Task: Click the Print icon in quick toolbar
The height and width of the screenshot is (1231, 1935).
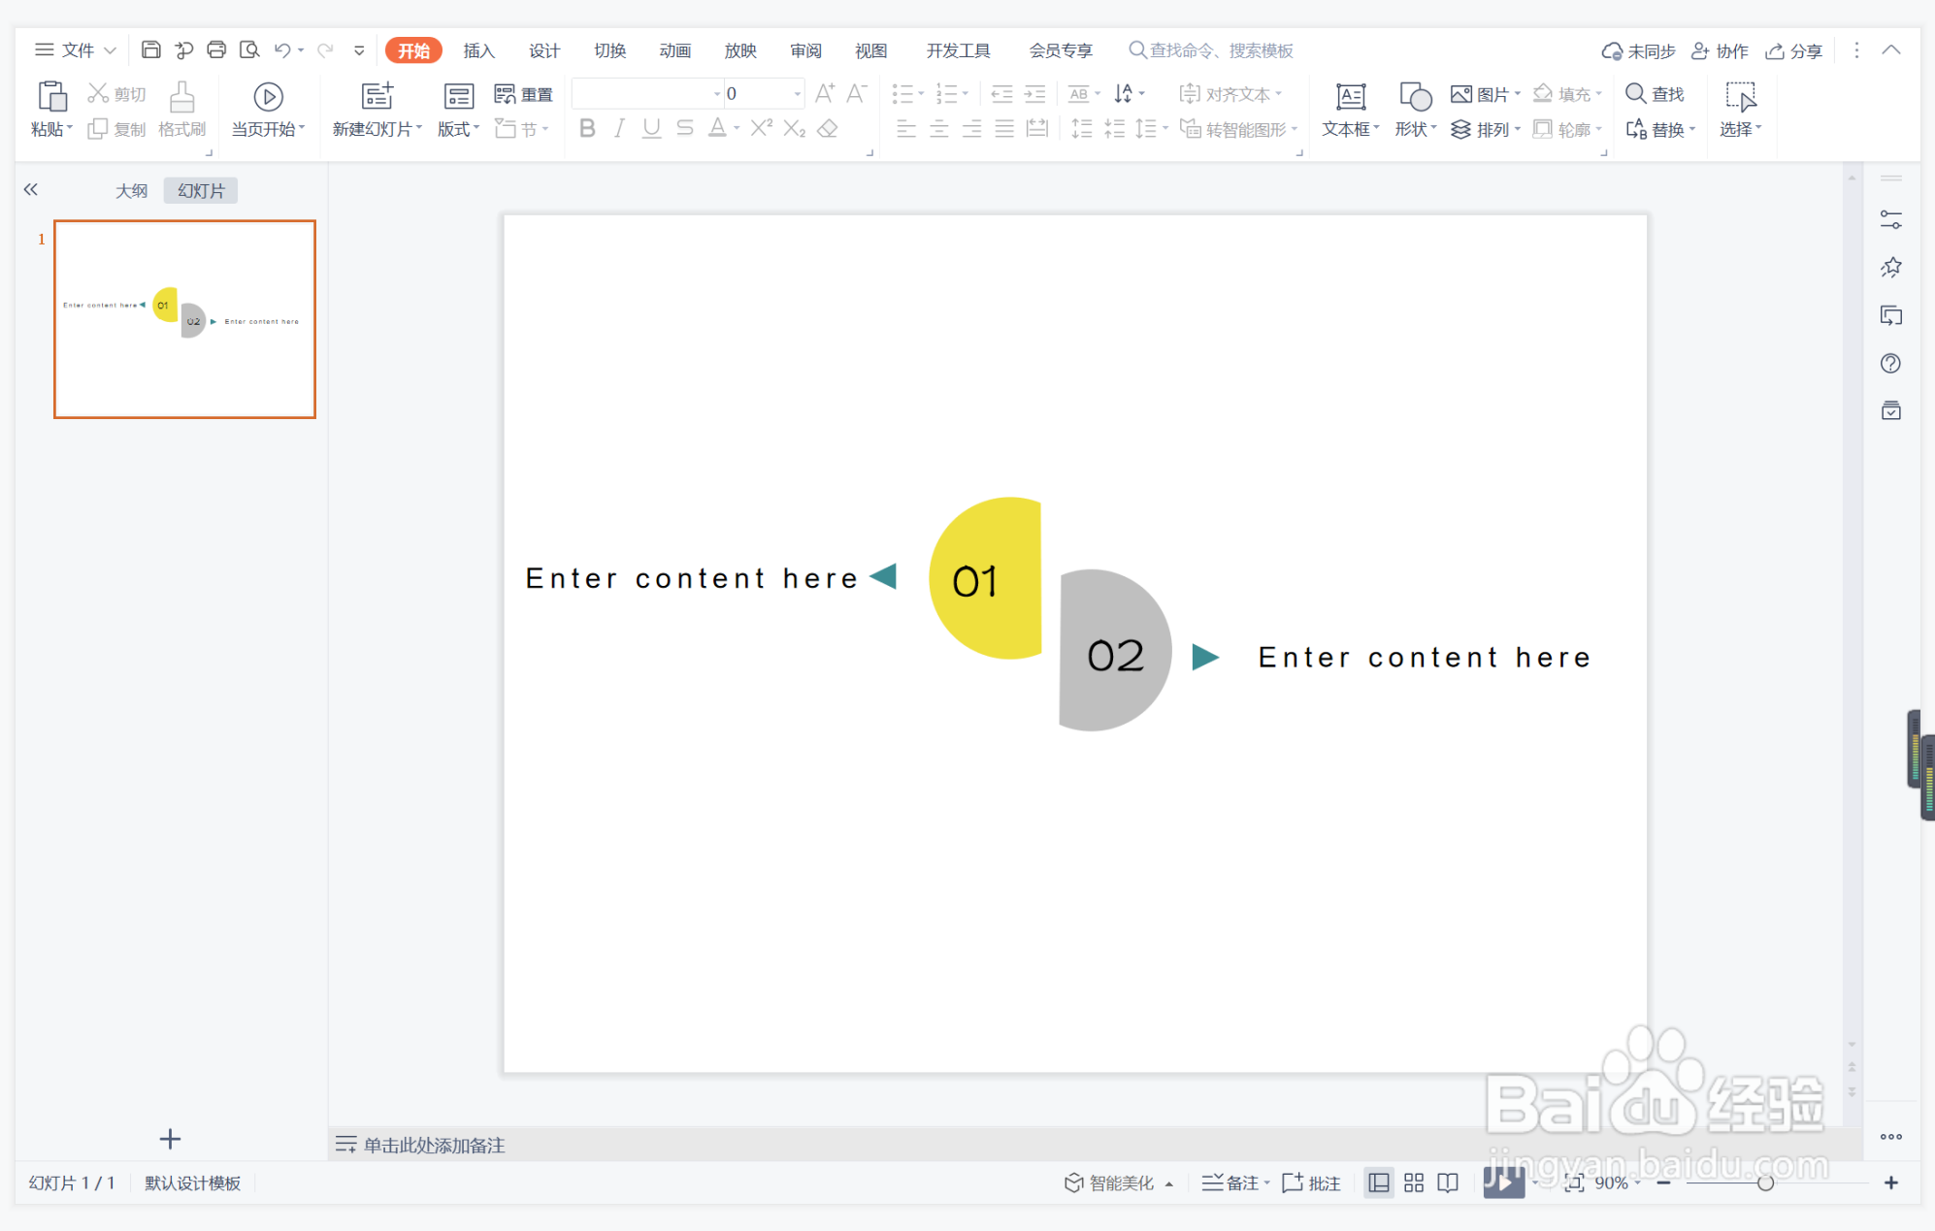Action: (216, 49)
